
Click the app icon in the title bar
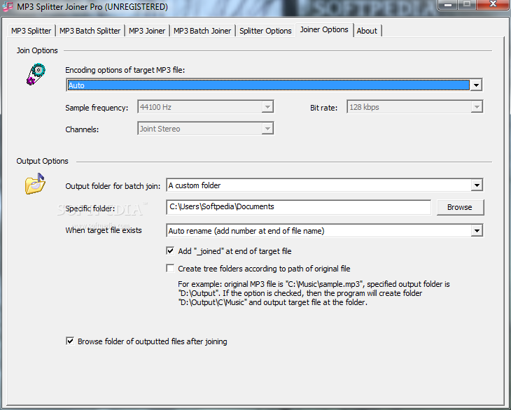point(7,6)
